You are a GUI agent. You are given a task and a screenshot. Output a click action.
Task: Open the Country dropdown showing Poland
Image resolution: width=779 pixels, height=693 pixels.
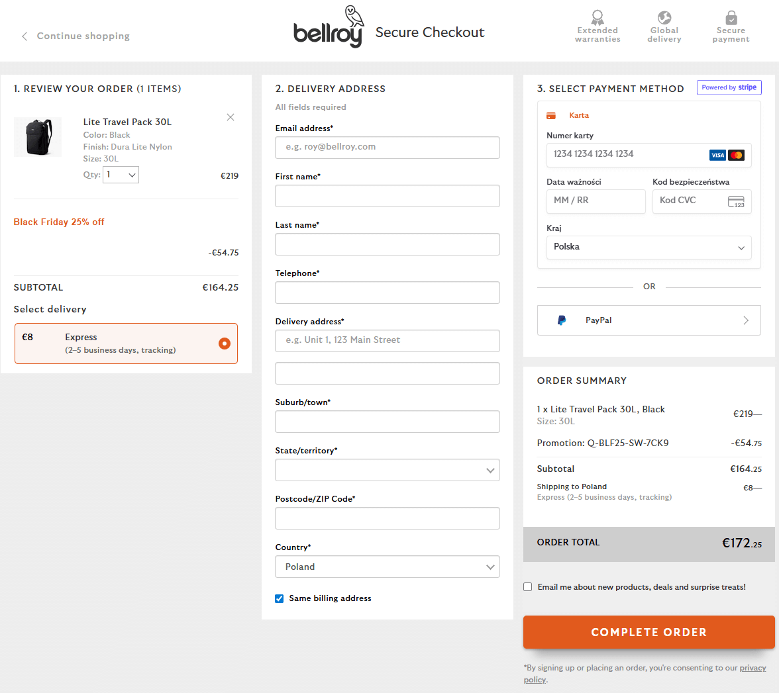coord(388,567)
